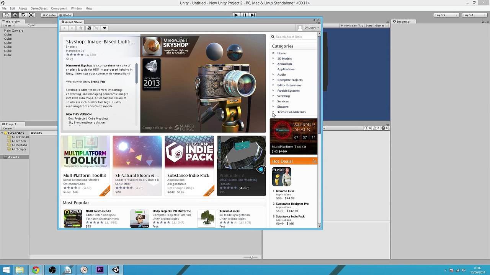Screen dimensions: 490x275
Task: Open Asset Store home icon
Action: (81, 28)
